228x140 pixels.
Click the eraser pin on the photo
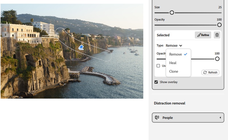pos(81,47)
